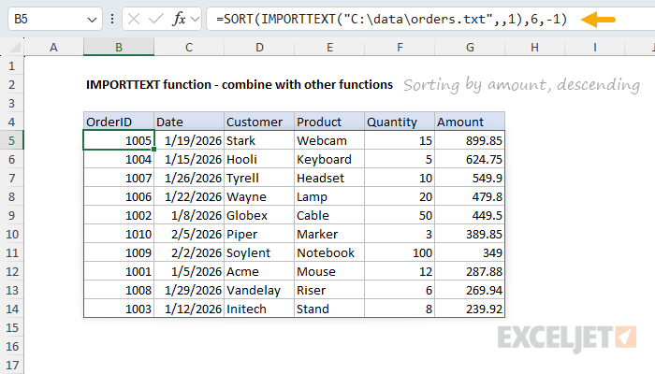Confirm formula with the checkmark icon
655x374 pixels.
click(x=156, y=20)
